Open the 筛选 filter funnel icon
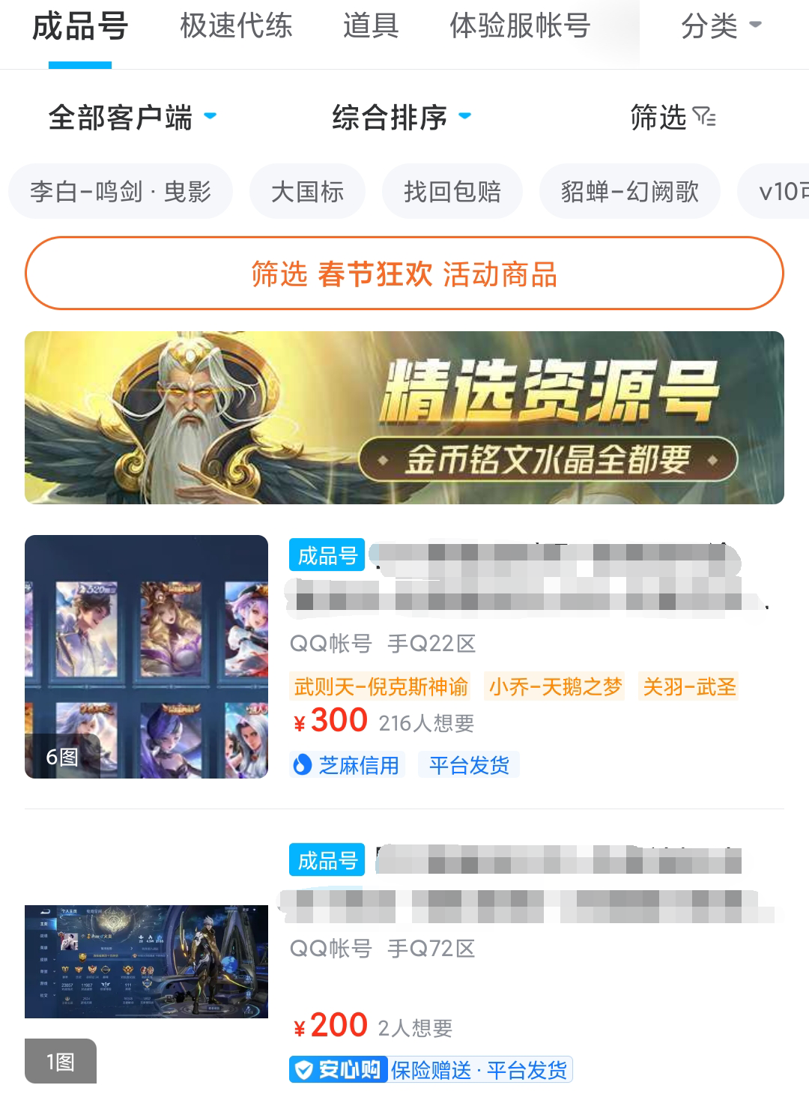809x1103 pixels. pos(704,118)
